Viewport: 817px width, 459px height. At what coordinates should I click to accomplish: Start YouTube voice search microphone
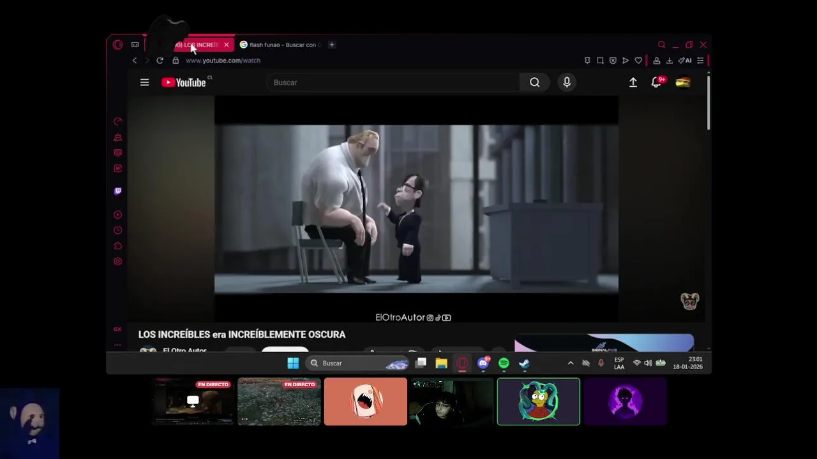point(567,82)
